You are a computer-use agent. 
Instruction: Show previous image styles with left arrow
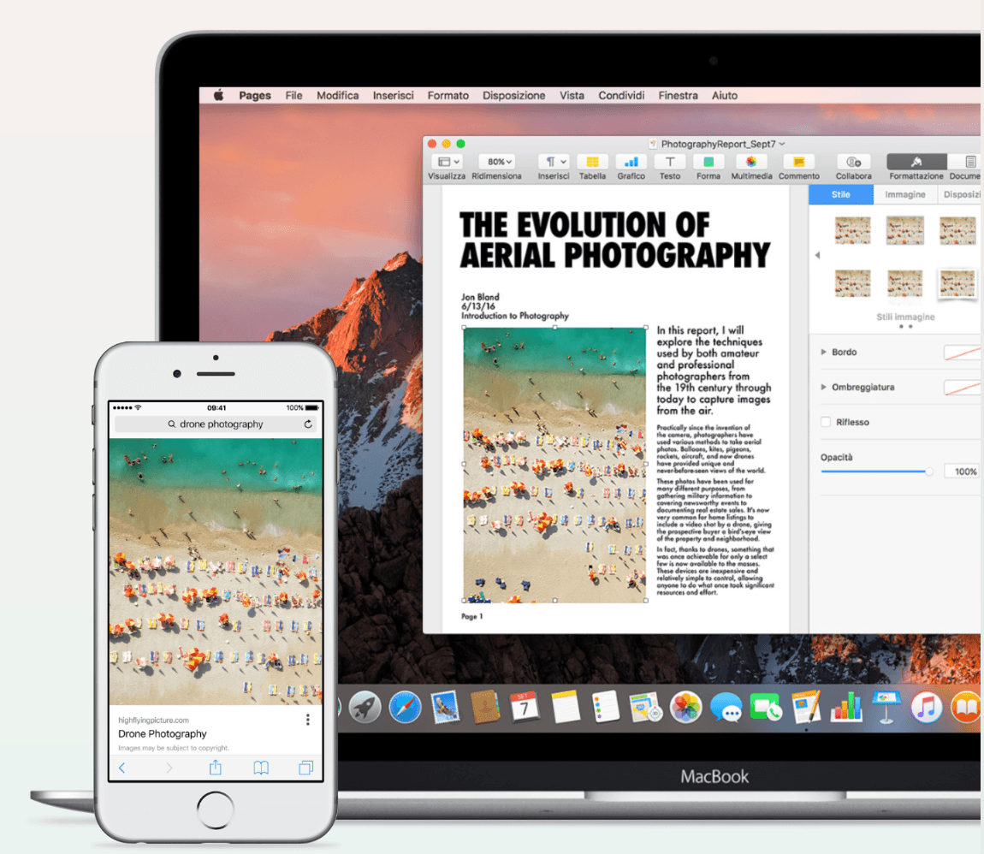[x=817, y=255]
